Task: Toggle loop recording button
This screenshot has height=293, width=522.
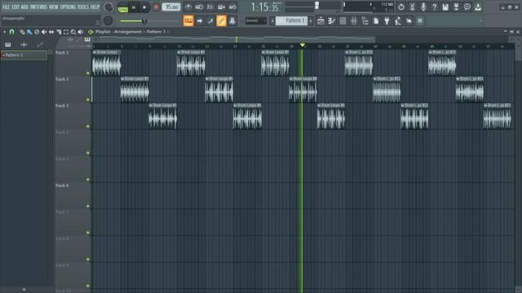Action: (x=232, y=7)
